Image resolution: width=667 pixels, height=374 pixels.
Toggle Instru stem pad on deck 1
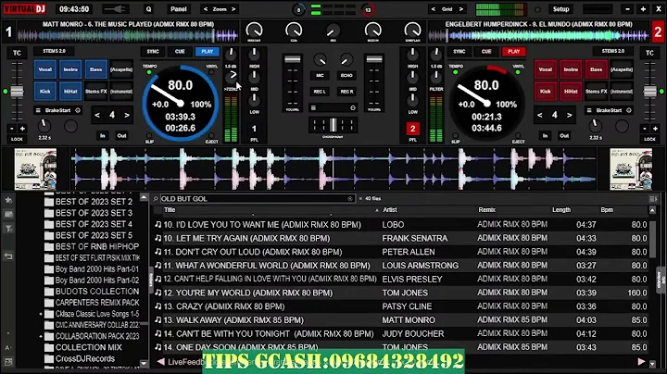point(70,69)
